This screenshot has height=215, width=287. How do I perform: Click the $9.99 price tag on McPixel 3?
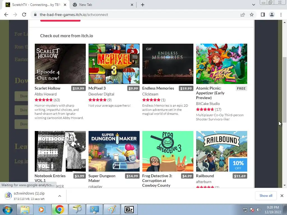[x=133, y=88]
